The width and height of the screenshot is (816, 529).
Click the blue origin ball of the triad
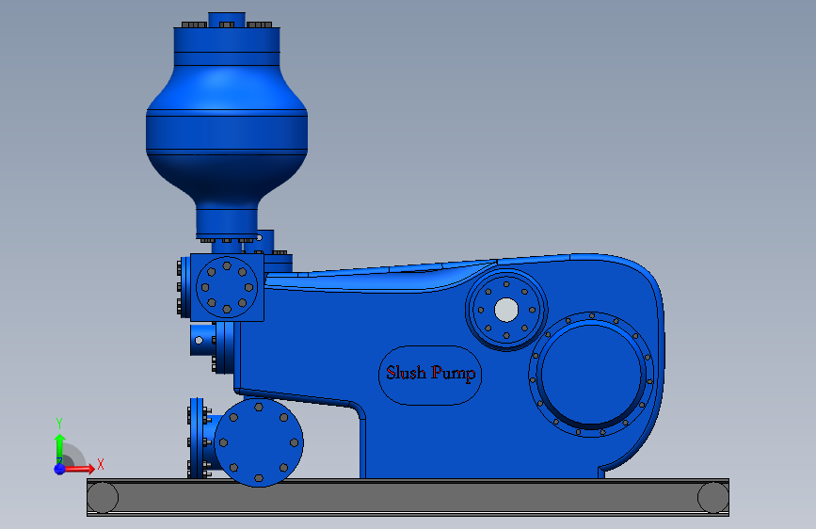point(59,469)
